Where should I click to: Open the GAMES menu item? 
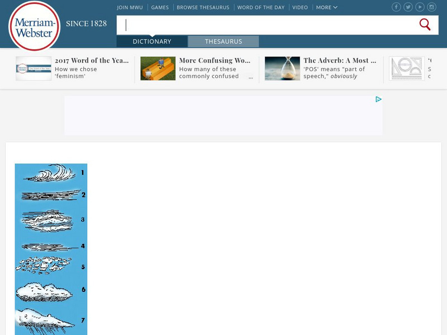click(160, 7)
